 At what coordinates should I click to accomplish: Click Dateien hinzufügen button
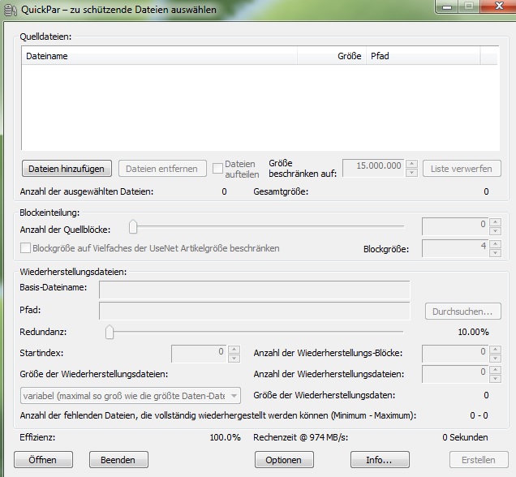click(67, 169)
